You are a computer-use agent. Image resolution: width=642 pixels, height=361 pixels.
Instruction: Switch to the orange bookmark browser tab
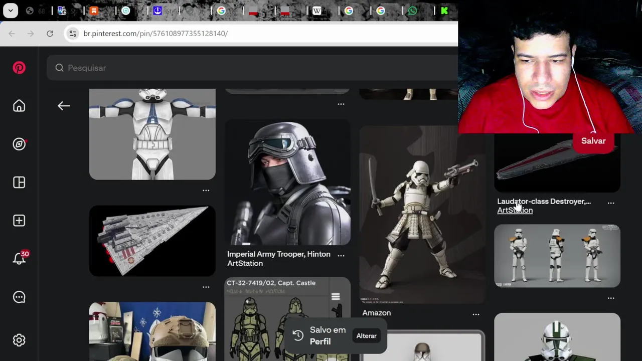[94, 11]
